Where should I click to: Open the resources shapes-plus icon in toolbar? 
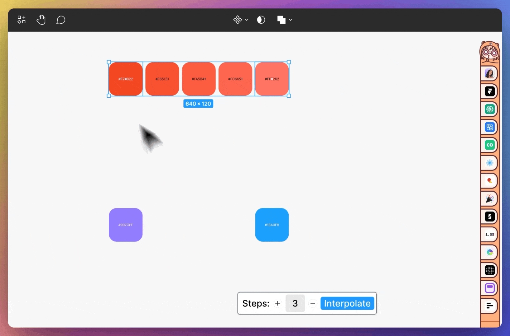22,20
